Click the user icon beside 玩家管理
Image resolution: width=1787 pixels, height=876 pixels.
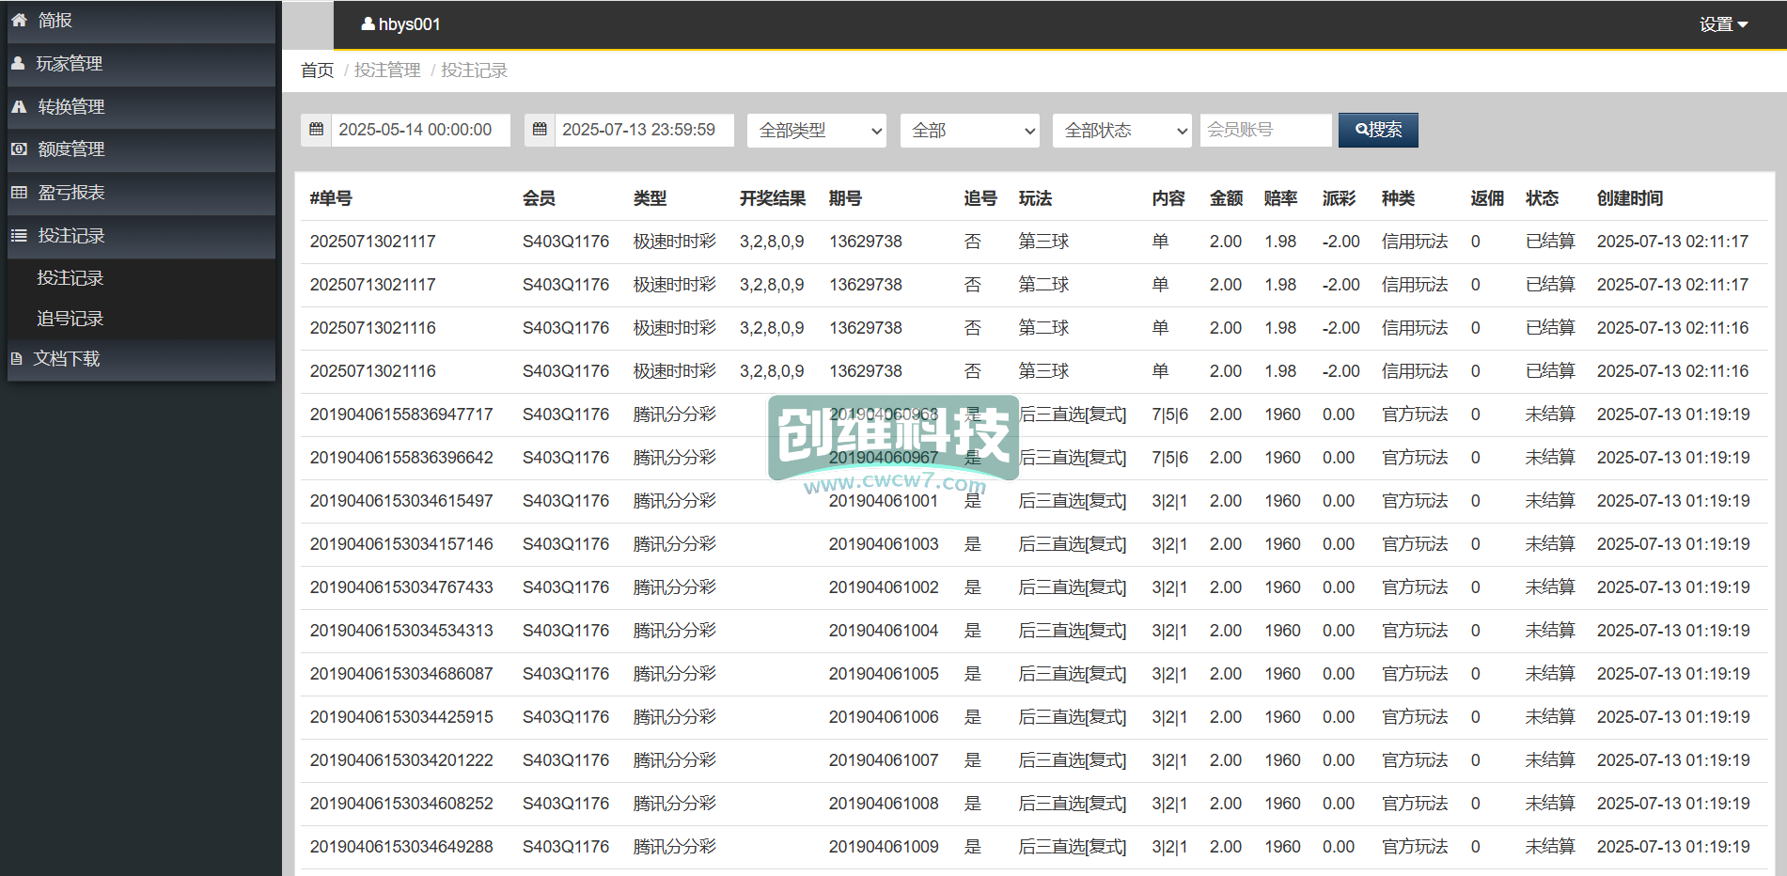point(18,63)
